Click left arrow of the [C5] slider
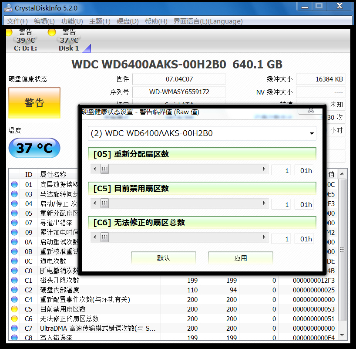Image resolution: width=356 pixels, height=349 pixels. pos(95,203)
